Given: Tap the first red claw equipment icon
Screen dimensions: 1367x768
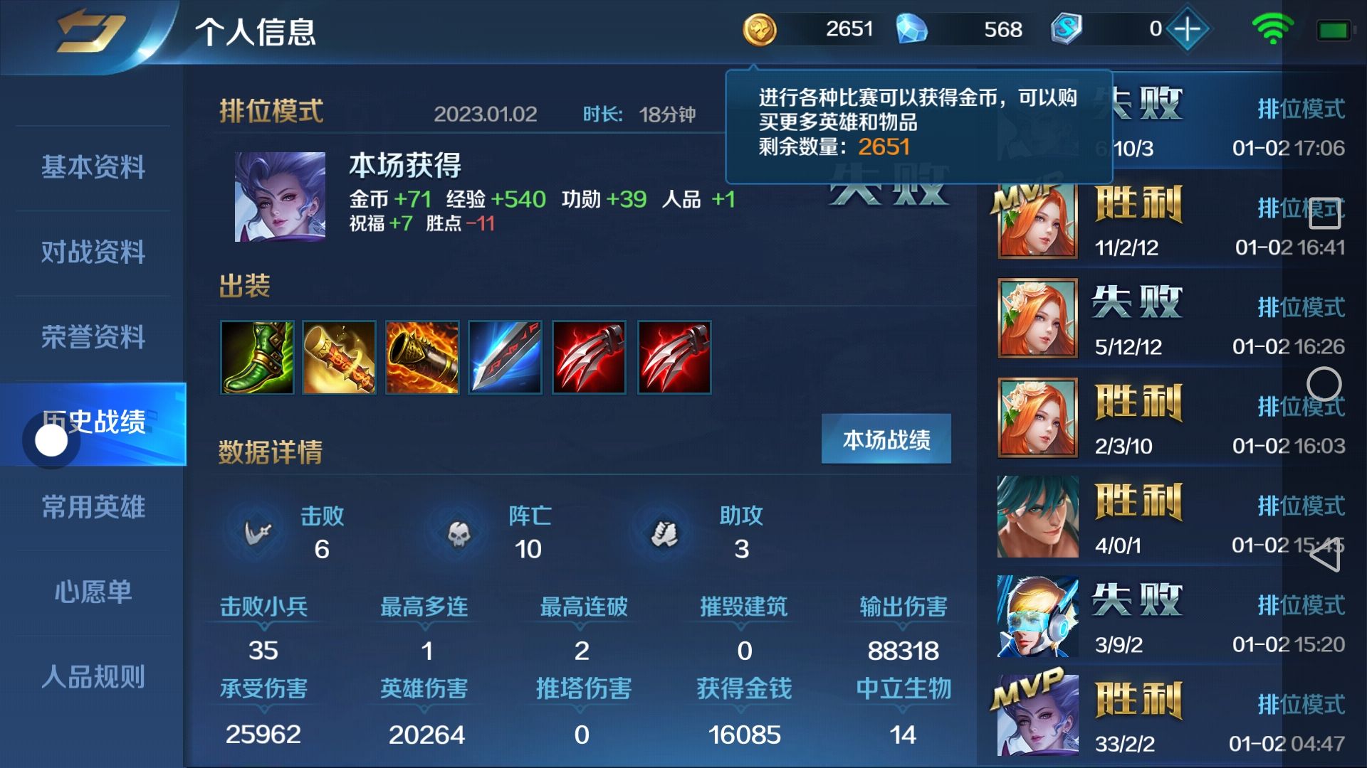Looking at the screenshot, I should (589, 357).
